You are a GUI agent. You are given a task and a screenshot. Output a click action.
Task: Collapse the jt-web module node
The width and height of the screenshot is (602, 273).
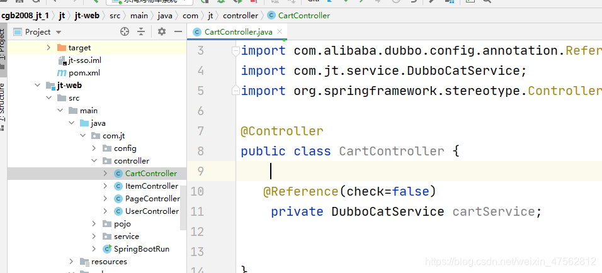click(37, 85)
